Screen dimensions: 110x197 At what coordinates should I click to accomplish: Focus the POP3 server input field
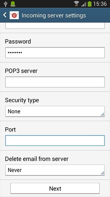click(55, 82)
